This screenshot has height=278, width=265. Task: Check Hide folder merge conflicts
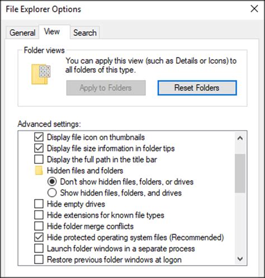click(x=39, y=226)
